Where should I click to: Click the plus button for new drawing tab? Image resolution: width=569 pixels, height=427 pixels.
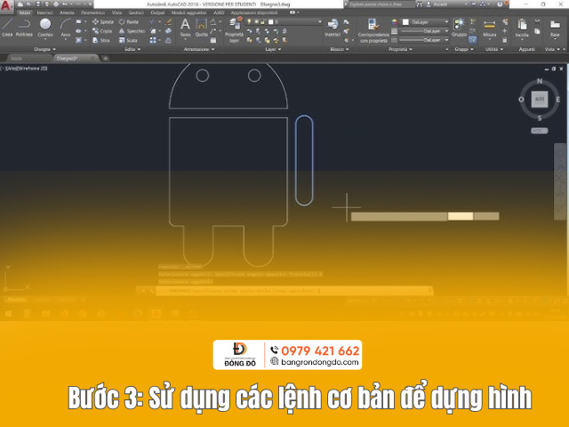point(105,59)
